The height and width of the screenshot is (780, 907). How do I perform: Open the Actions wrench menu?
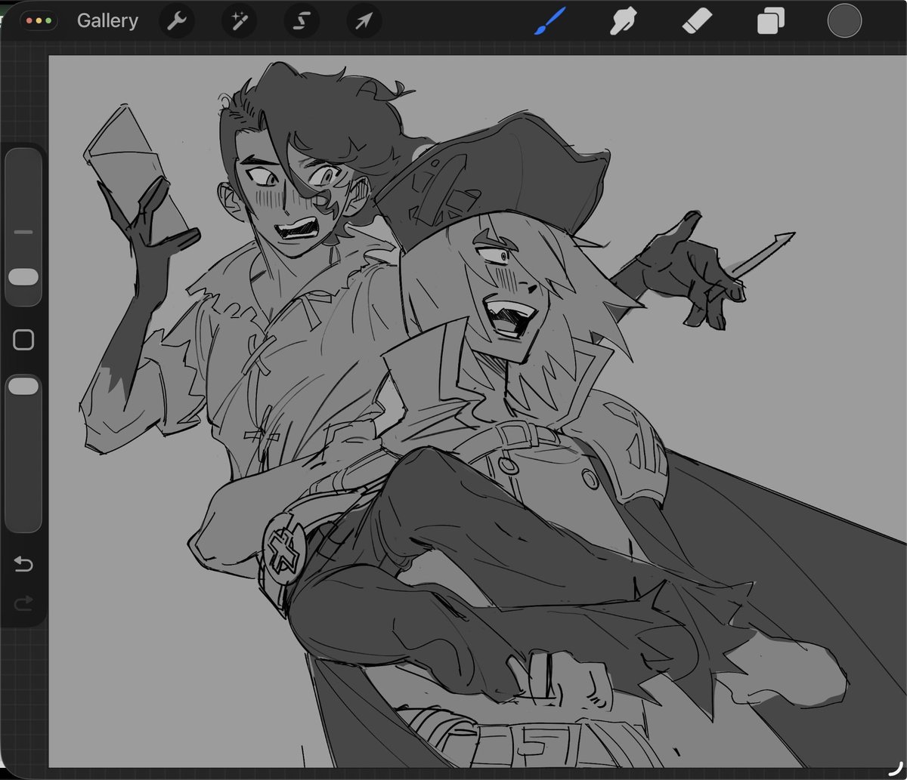176,21
